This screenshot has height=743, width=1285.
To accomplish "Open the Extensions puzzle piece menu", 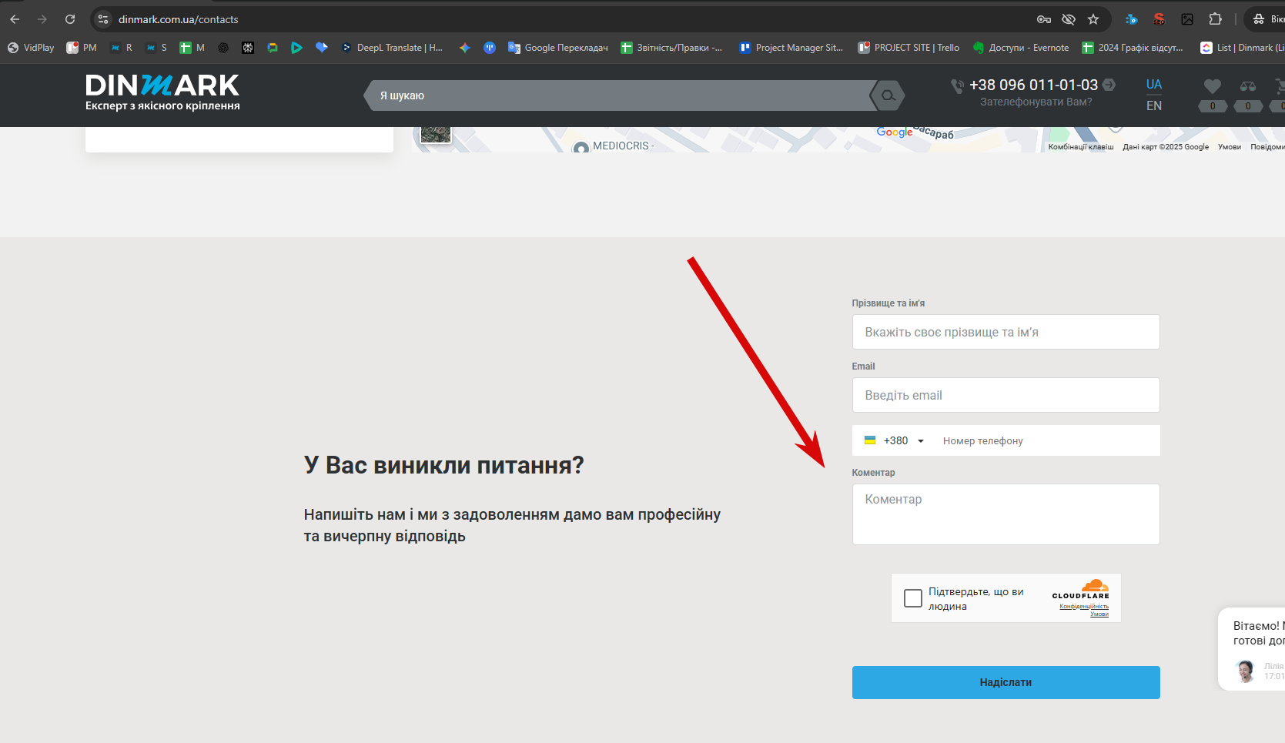I will click(1216, 19).
